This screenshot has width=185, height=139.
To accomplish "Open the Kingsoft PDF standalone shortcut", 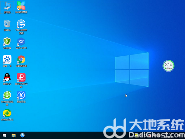I will point(21,81).
